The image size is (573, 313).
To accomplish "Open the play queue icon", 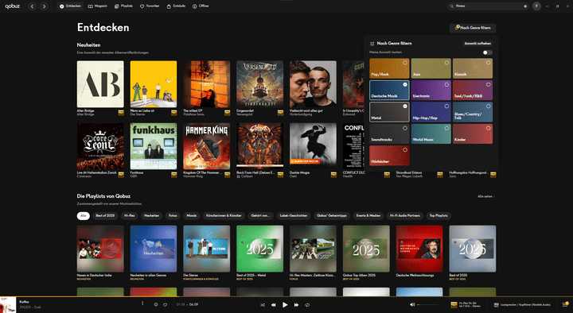I will coord(565,304).
